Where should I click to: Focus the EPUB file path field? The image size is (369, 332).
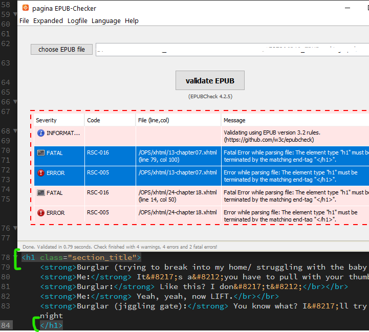tap(232, 50)
